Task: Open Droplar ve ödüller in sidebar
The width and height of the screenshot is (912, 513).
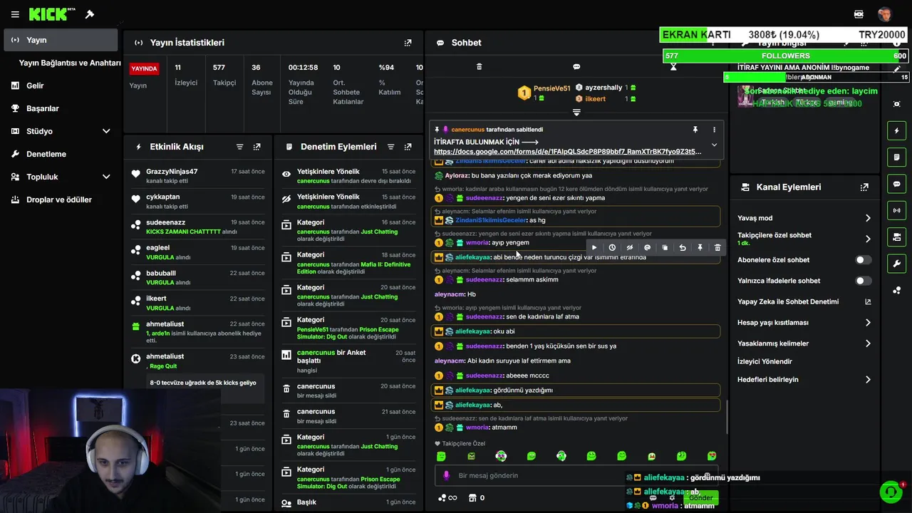Action: coord(59,199)
